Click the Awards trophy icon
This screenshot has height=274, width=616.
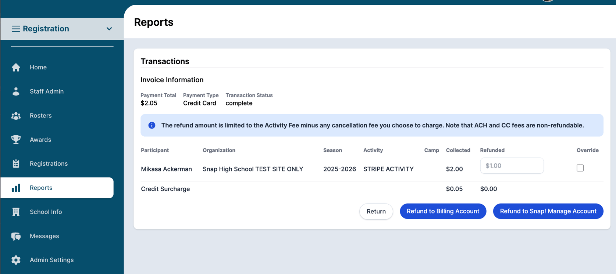click(x=16, y=140)
